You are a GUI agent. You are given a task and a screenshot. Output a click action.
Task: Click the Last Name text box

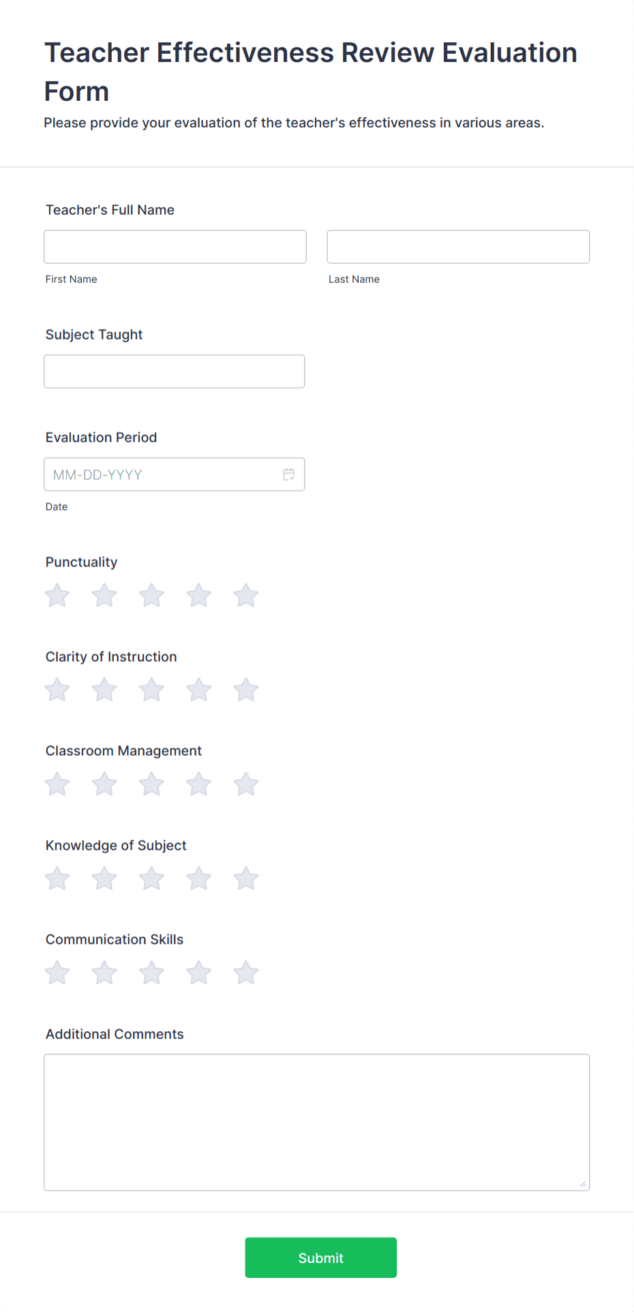[457, 246]
